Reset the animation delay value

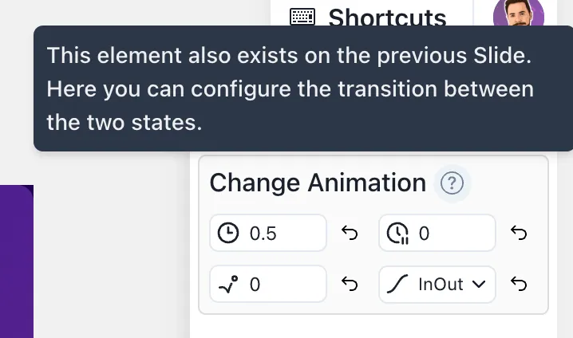pos(519,234)
